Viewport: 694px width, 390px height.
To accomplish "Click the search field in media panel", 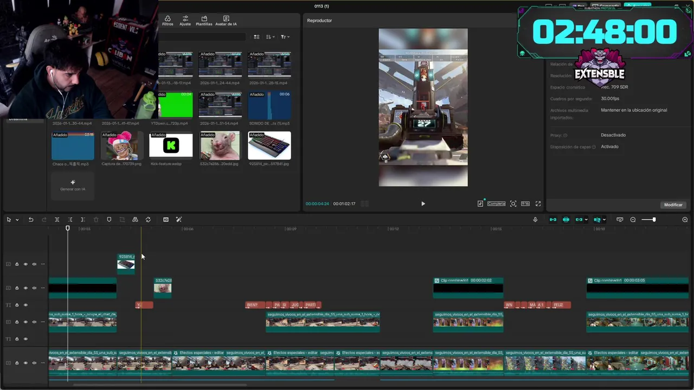I will coord(202,37).
